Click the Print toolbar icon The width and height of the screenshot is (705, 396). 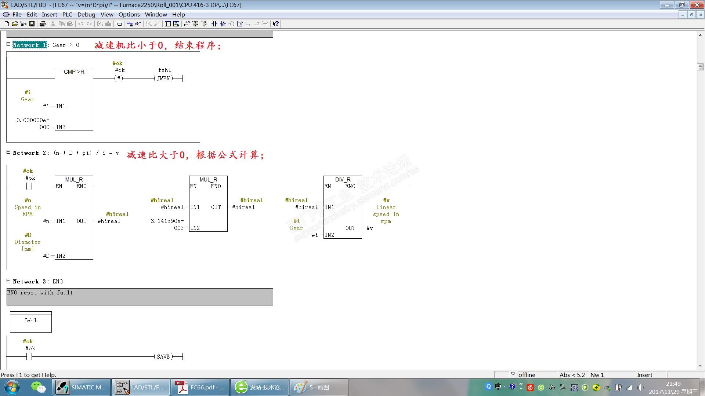tap(43, 24)
